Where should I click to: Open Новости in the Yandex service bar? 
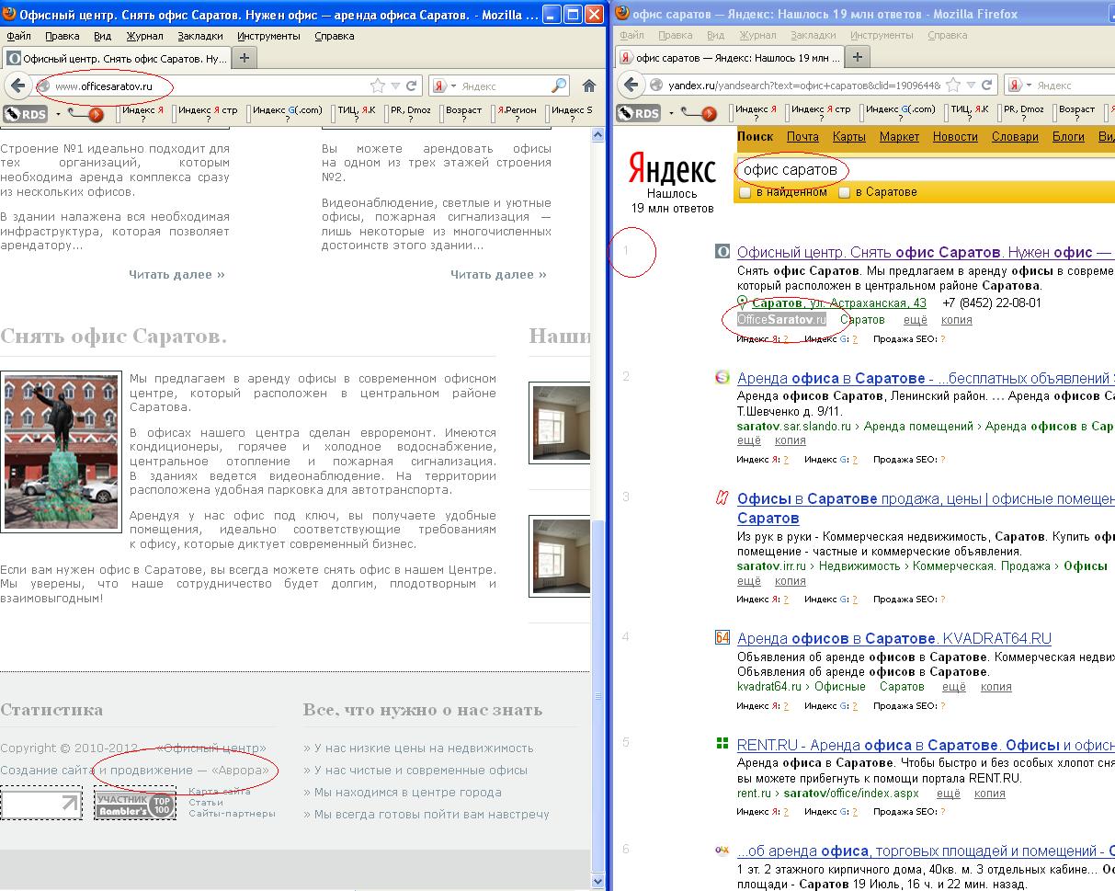point(955,136)
